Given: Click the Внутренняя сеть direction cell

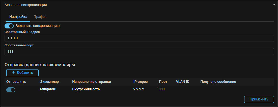Looking at the screenshot, I should (86, 89).
